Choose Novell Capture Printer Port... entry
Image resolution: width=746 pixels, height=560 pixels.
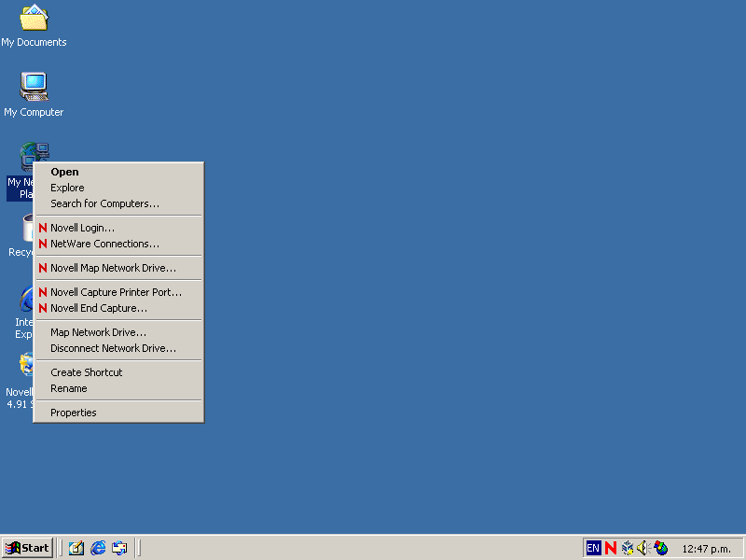click(119, 292)
